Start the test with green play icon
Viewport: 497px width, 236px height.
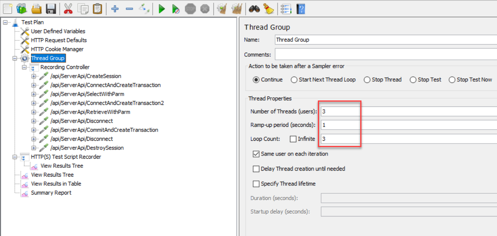[162, 9]
